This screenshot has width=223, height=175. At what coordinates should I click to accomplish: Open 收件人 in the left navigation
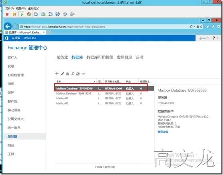(x=12, y=57)
